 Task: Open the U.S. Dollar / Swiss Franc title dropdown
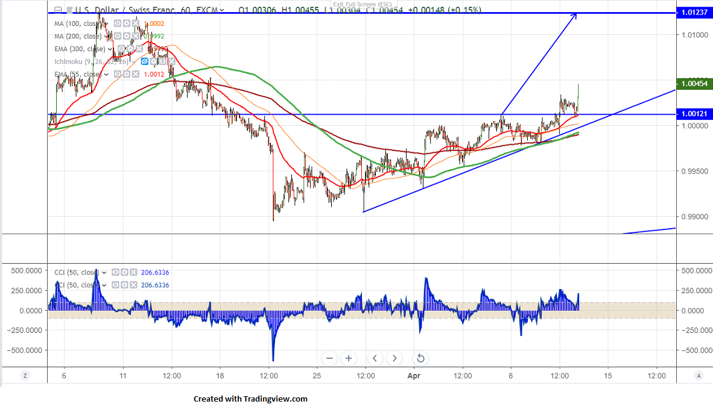[221, 10]
